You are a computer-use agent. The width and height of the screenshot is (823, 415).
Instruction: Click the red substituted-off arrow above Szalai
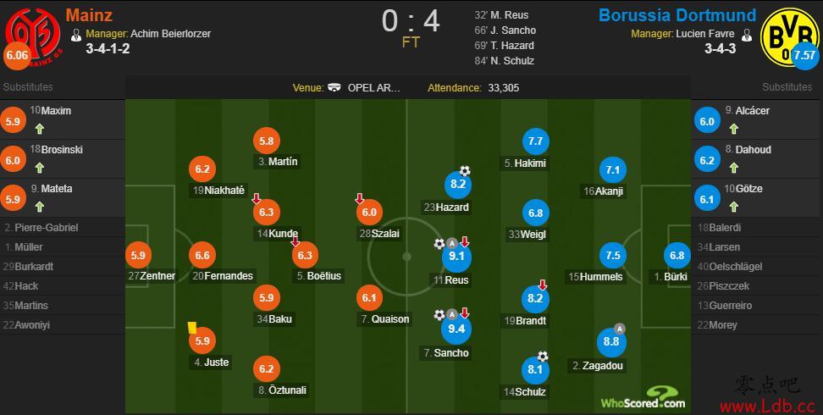coord(360,198)
